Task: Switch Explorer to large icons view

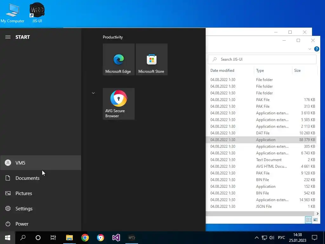Action: 315,220
